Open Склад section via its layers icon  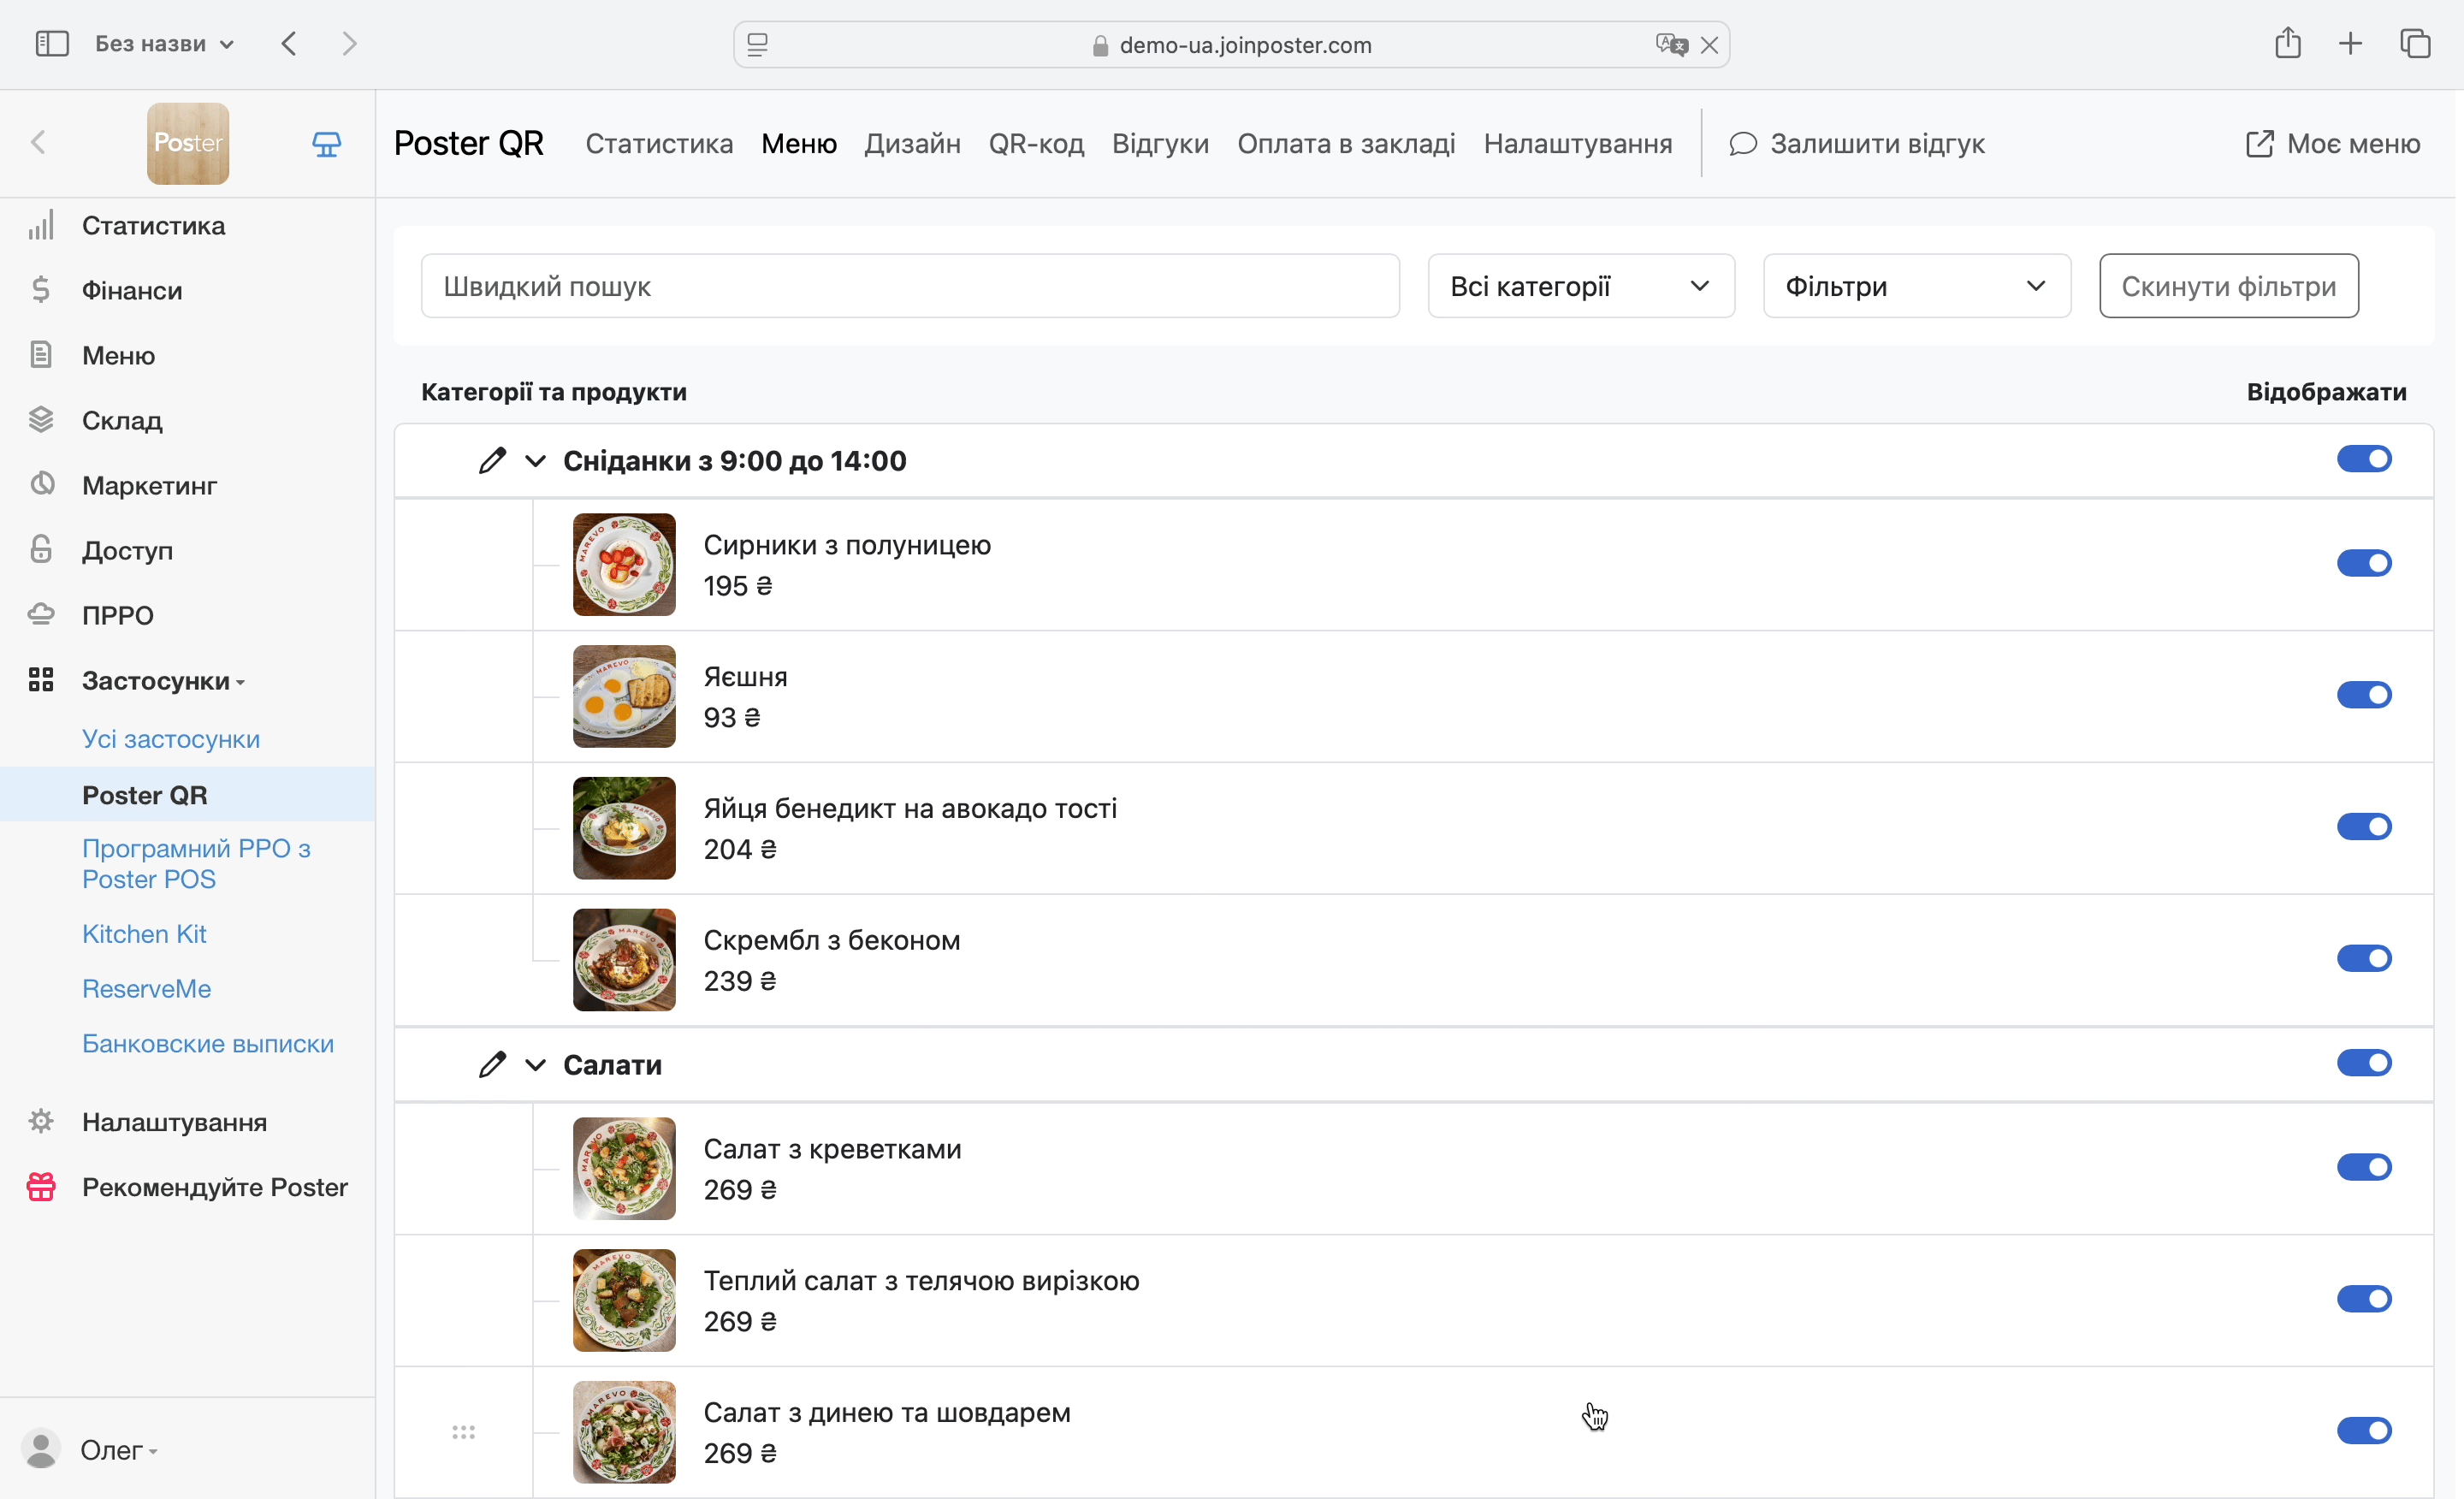(x=41, y=420)
